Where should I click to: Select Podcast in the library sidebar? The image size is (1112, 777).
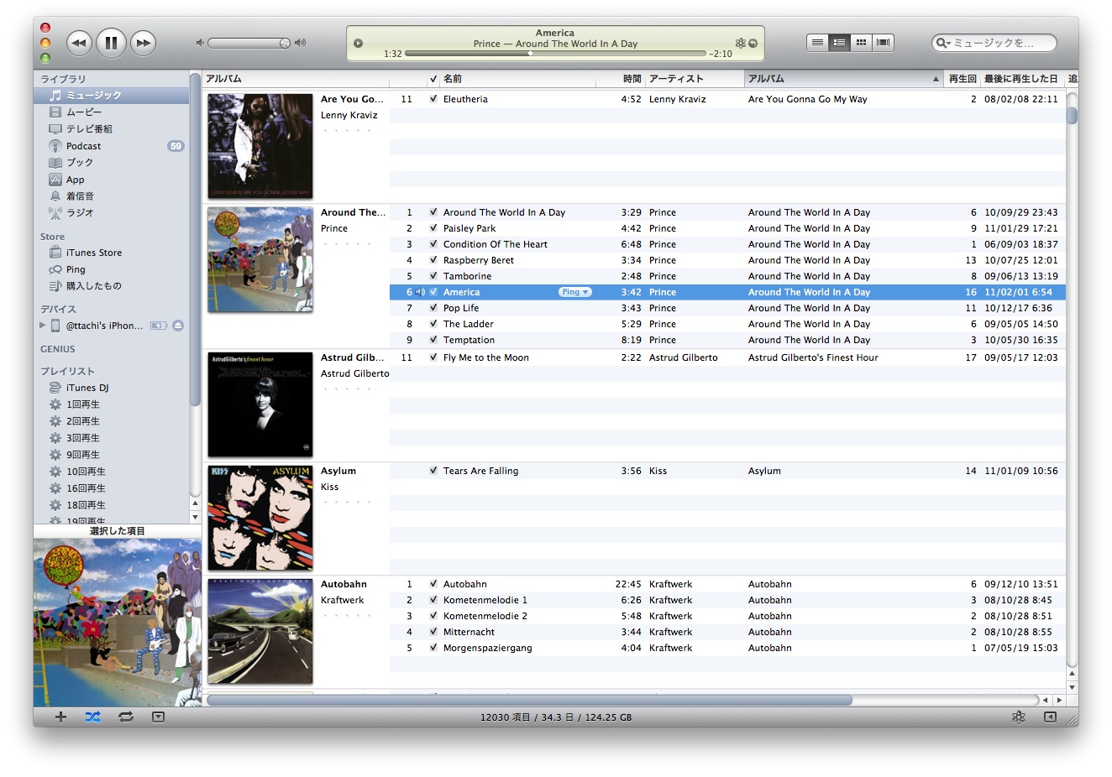(x=83, y=146)
